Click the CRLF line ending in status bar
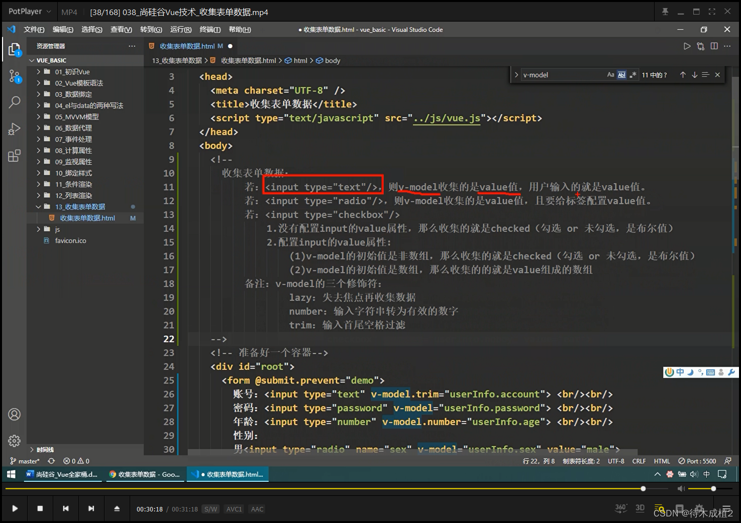The width and height of the screenshot is (741, 523). (x=639, y=461)
